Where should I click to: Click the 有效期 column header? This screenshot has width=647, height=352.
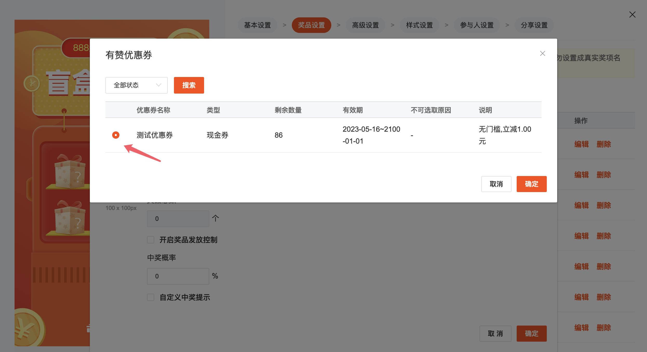[353, 110]
